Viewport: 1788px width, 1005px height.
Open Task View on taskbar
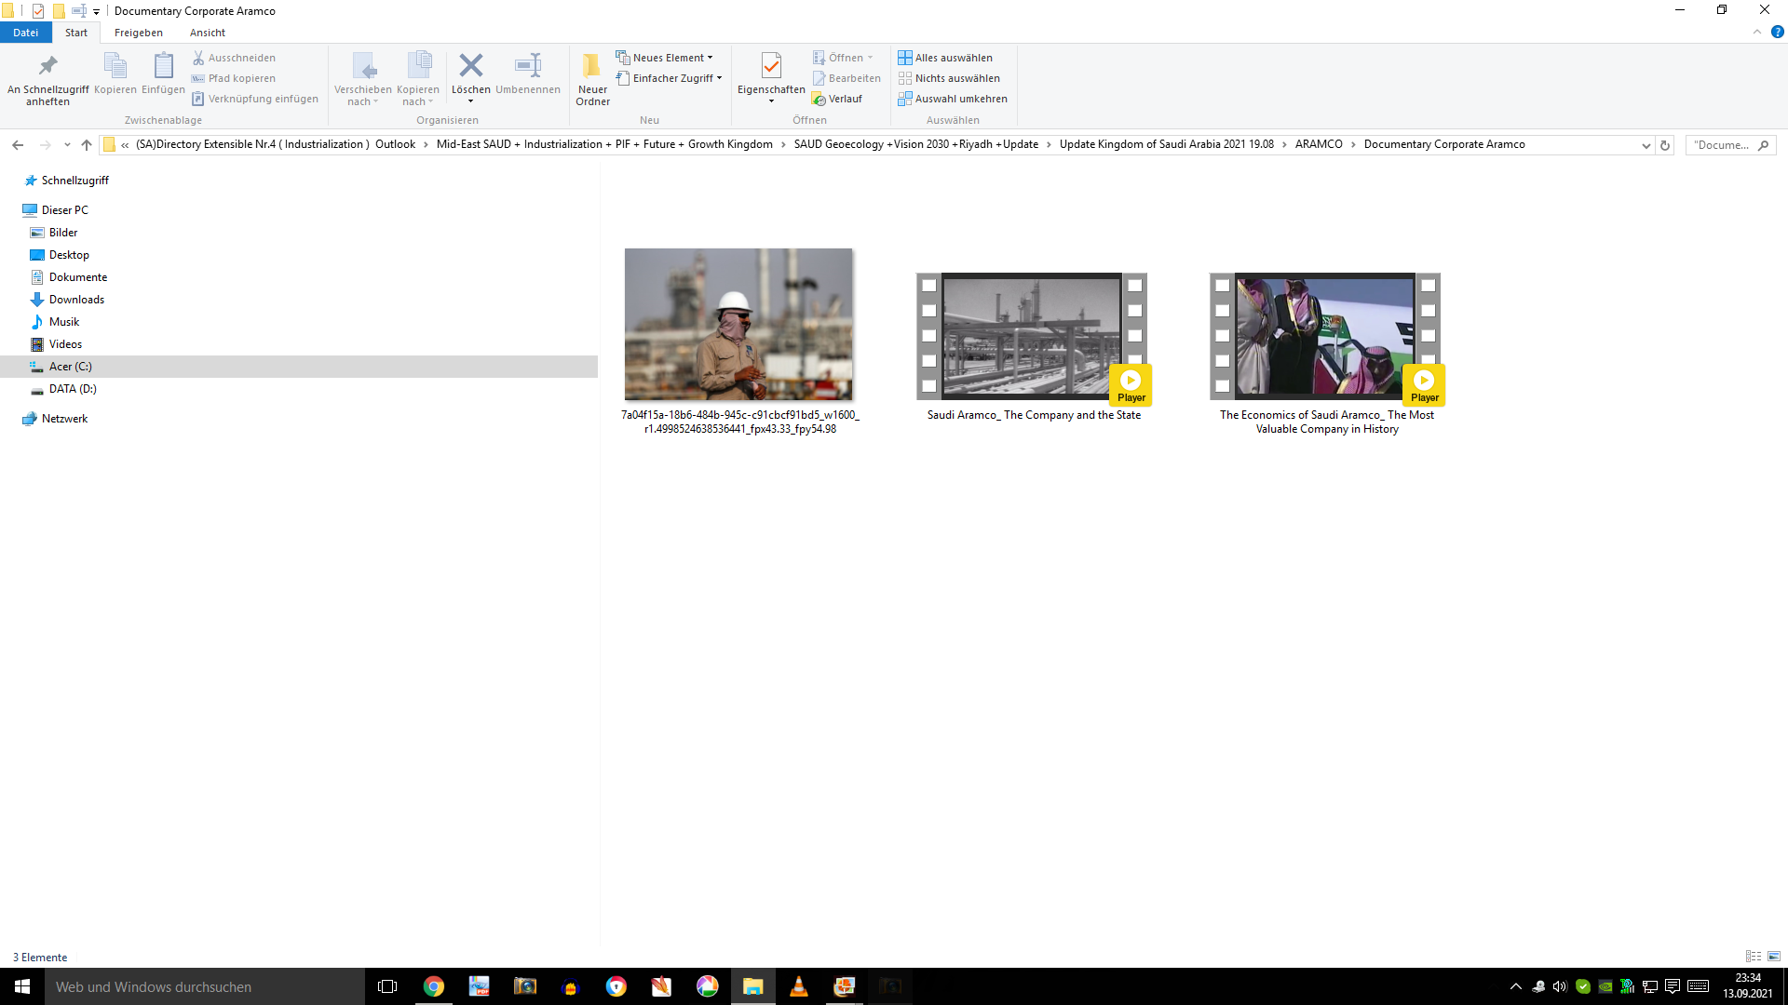tap(387, 986)
